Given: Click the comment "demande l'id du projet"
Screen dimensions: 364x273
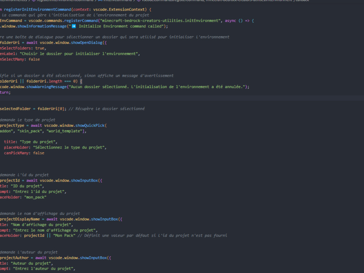Looking at the screenshot, I should [x=24, y=175].
